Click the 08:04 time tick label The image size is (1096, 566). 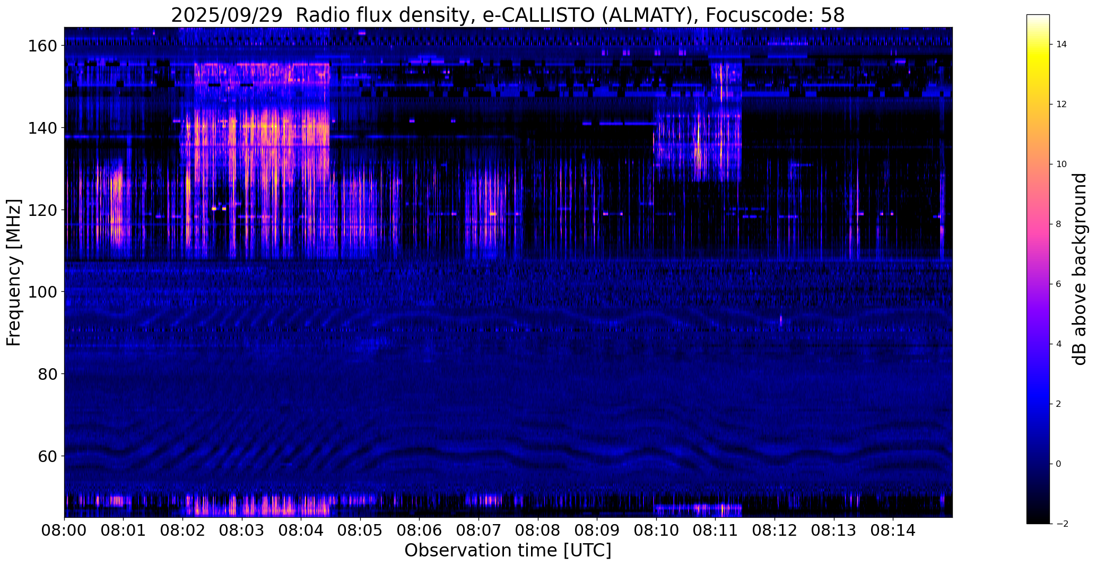pyautogui.click(x=301, y=530)
